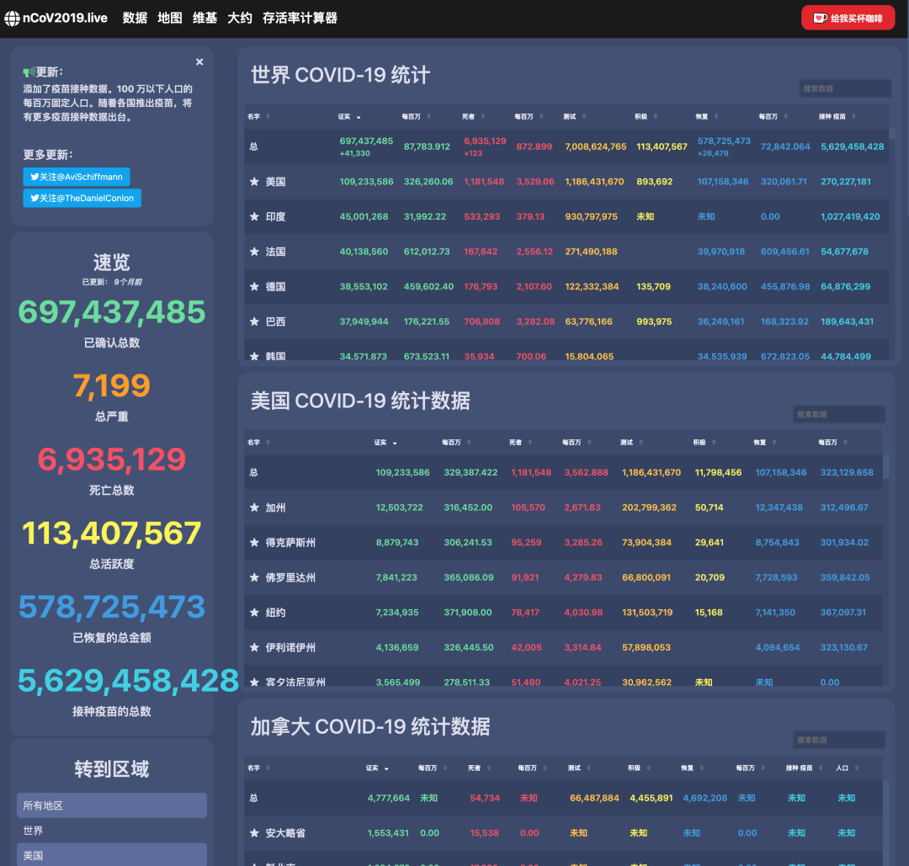
Task: Toggle favorite star for 法国
Action: coord(254,252)
